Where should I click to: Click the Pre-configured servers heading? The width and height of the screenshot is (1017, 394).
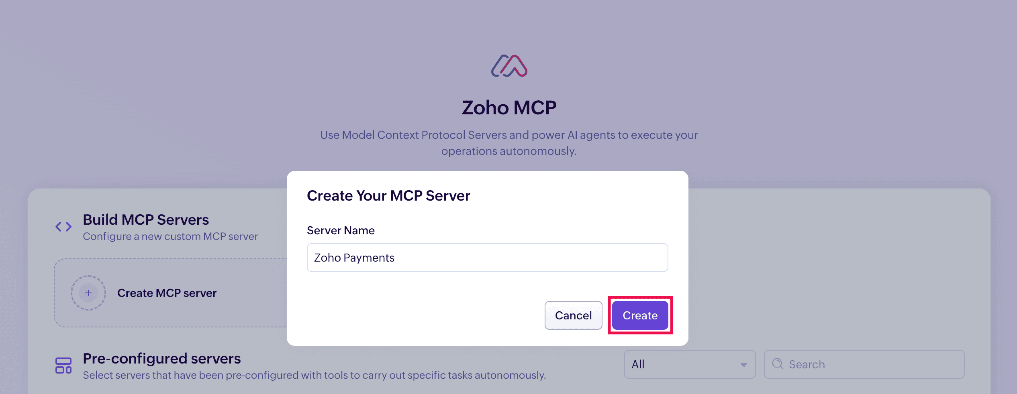[x=161, y=359]
